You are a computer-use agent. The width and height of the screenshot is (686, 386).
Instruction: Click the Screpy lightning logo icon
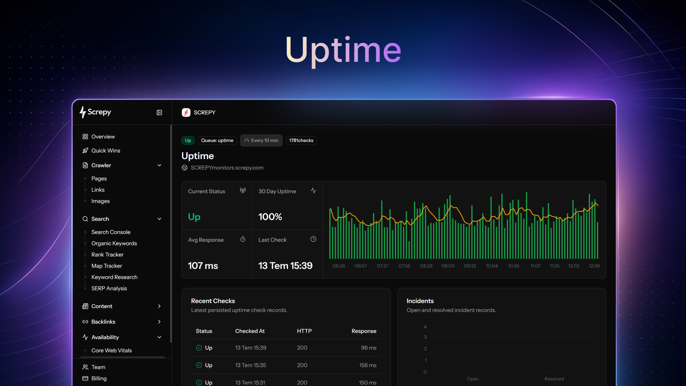pos(83,112)
